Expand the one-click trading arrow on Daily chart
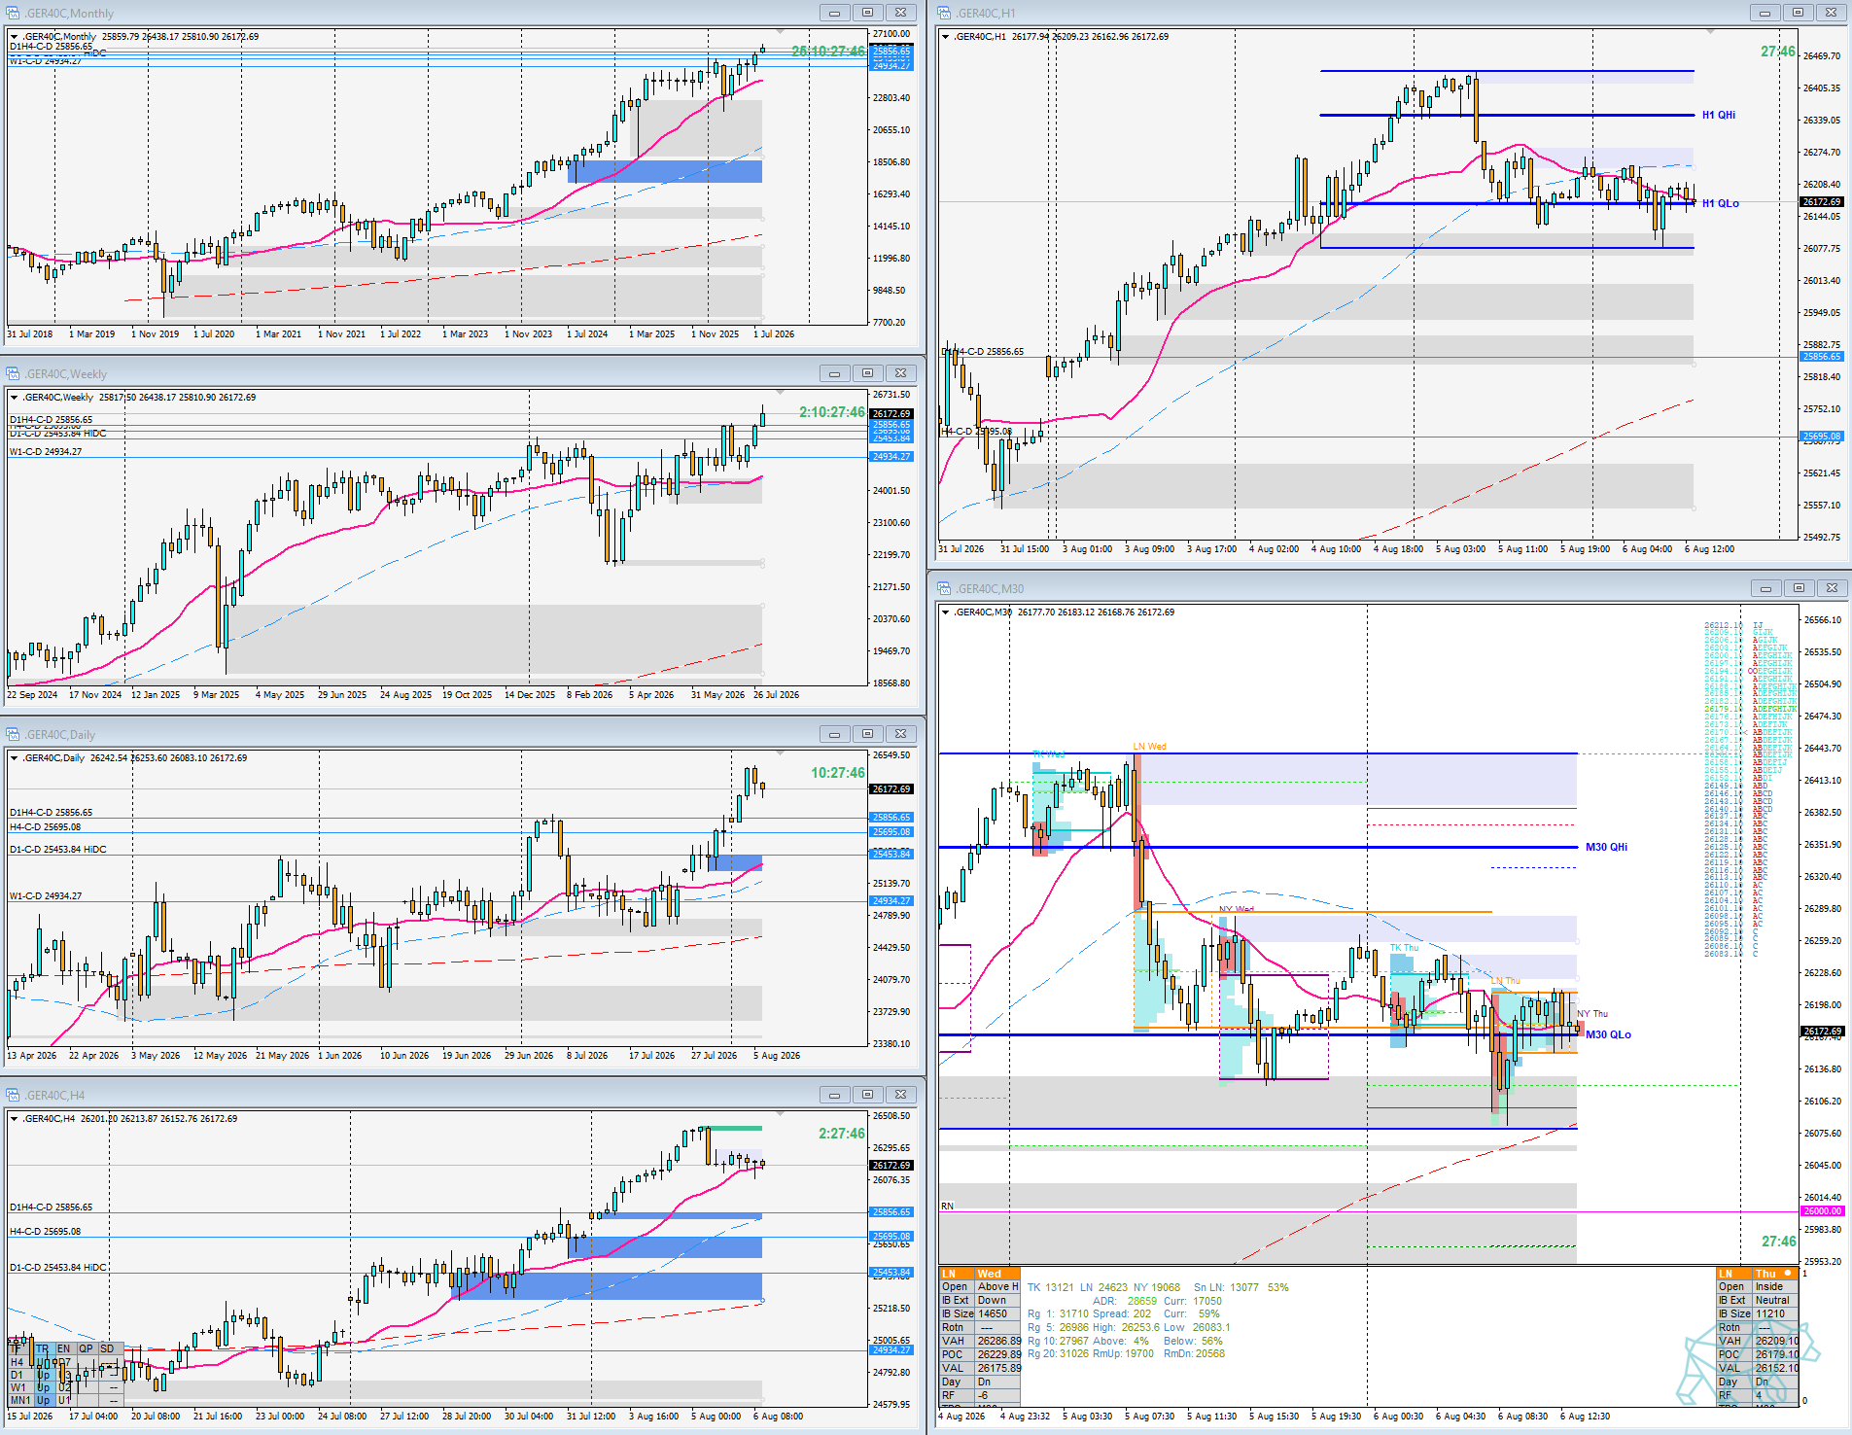The height and width of the screenshot is (1435, 1852). 15,758
